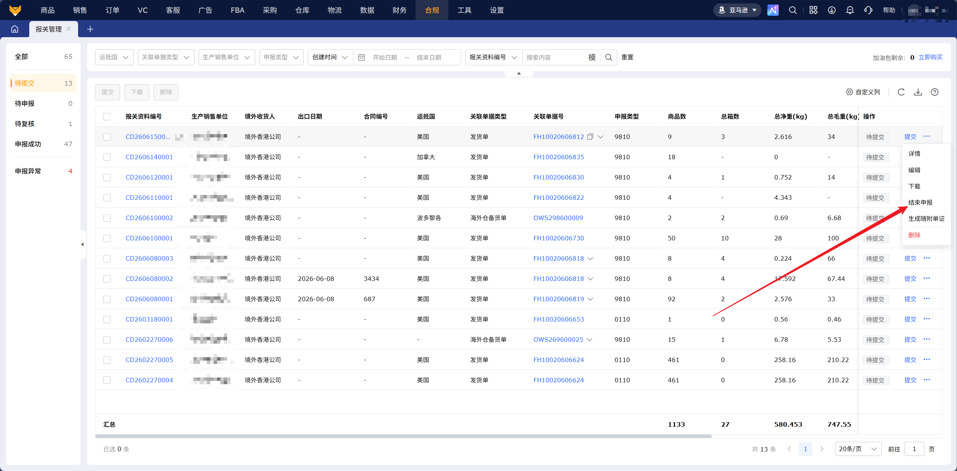Choose 结束申报 in the context menu

(920, 202)
